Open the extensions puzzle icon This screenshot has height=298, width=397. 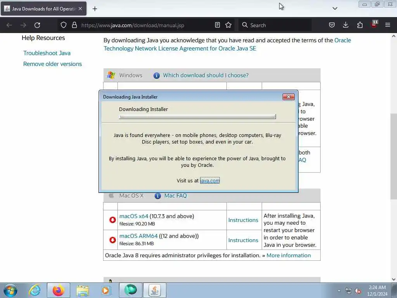point(360,25)
